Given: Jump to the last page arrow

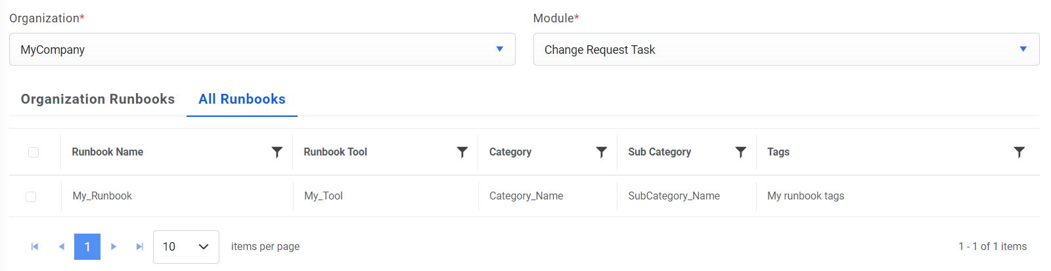Looking at the screenshot, I should (x=140, y=247).
